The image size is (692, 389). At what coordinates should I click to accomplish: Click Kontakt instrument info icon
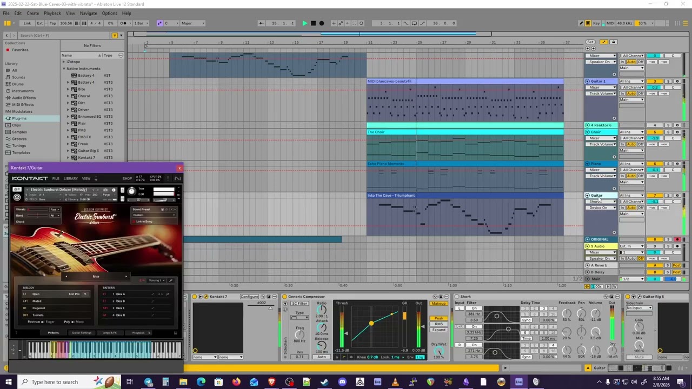coord(114,190)
